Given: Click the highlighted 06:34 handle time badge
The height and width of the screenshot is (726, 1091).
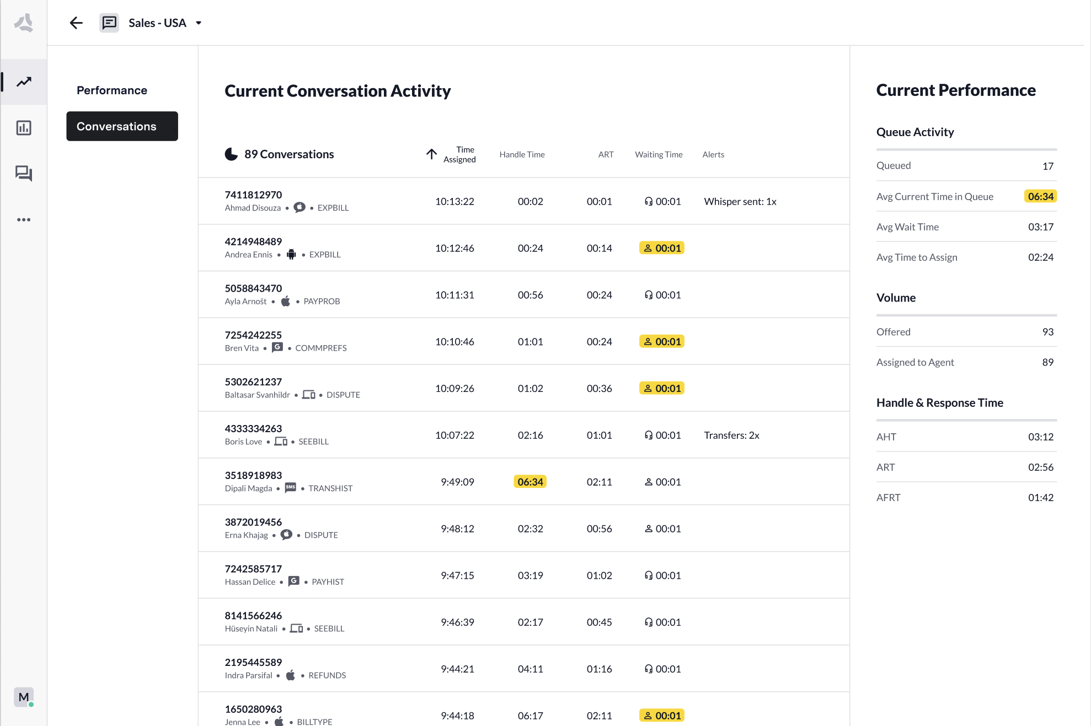Looking at the screenshot, I should tap(530, 482).
